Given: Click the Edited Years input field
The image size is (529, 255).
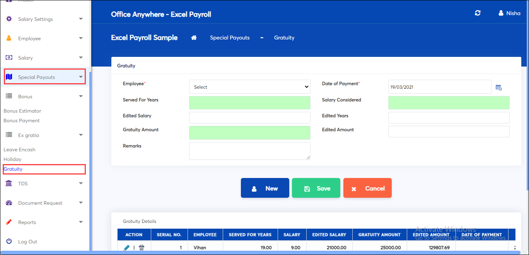Looking at the screenshot, I should pos(449,118).
